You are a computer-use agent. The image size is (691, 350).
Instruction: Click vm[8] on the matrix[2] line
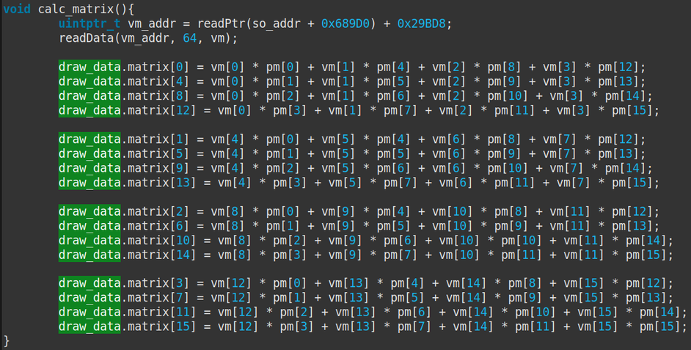tap(228, 211)
